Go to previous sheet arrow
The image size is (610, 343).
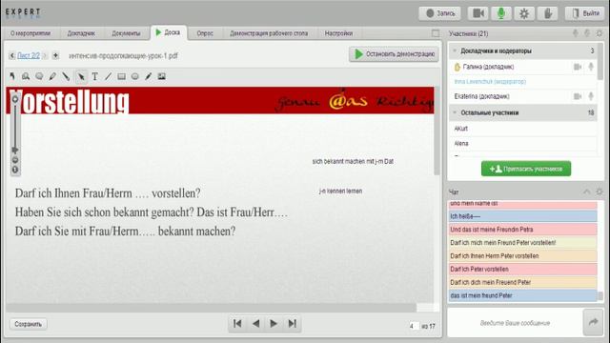pyautogui.click(x=11, y=55)
